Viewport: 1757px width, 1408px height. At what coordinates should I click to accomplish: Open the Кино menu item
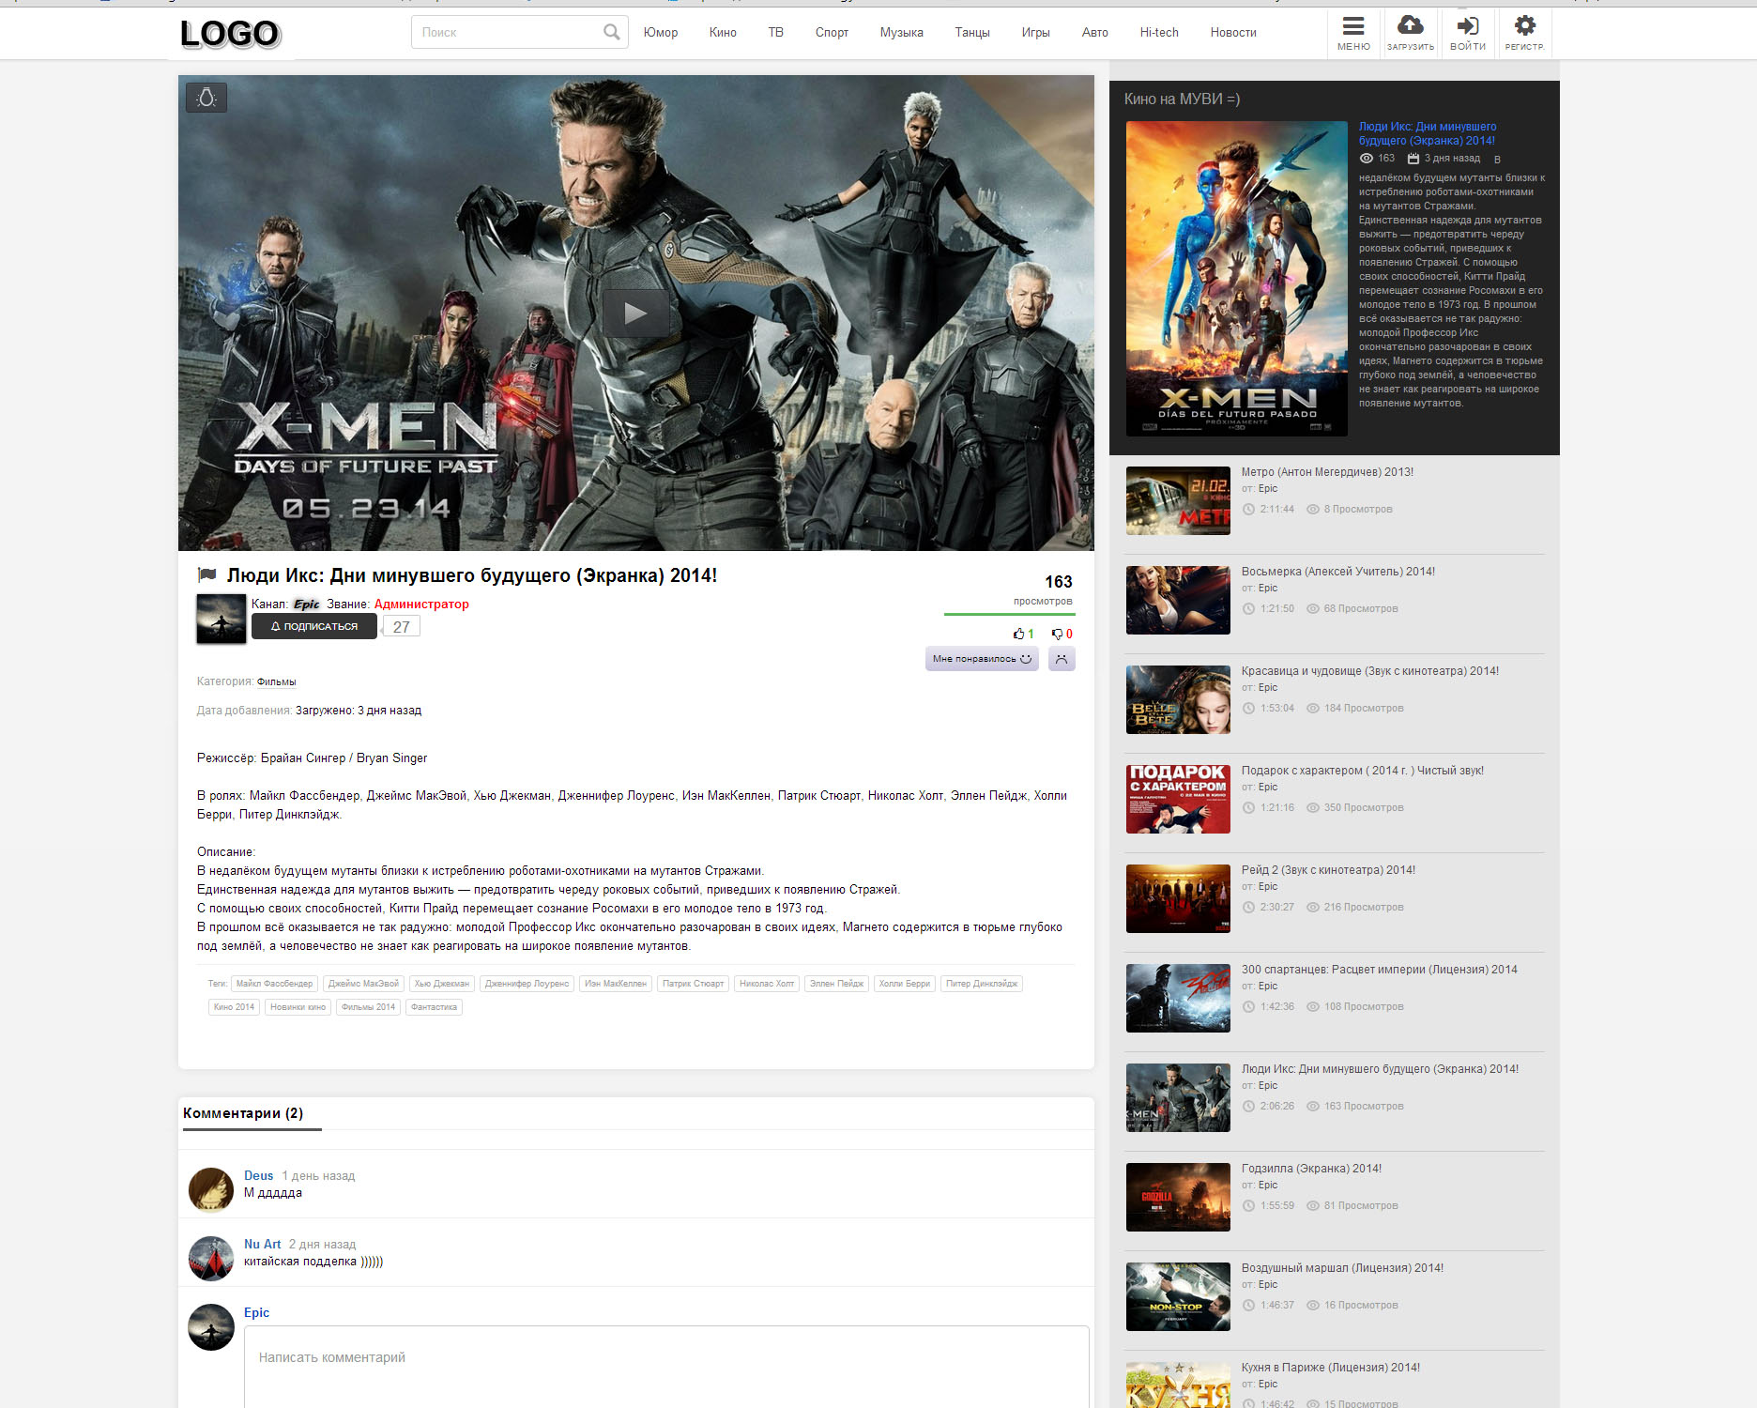pyautogui.click(x=723, y=33)
